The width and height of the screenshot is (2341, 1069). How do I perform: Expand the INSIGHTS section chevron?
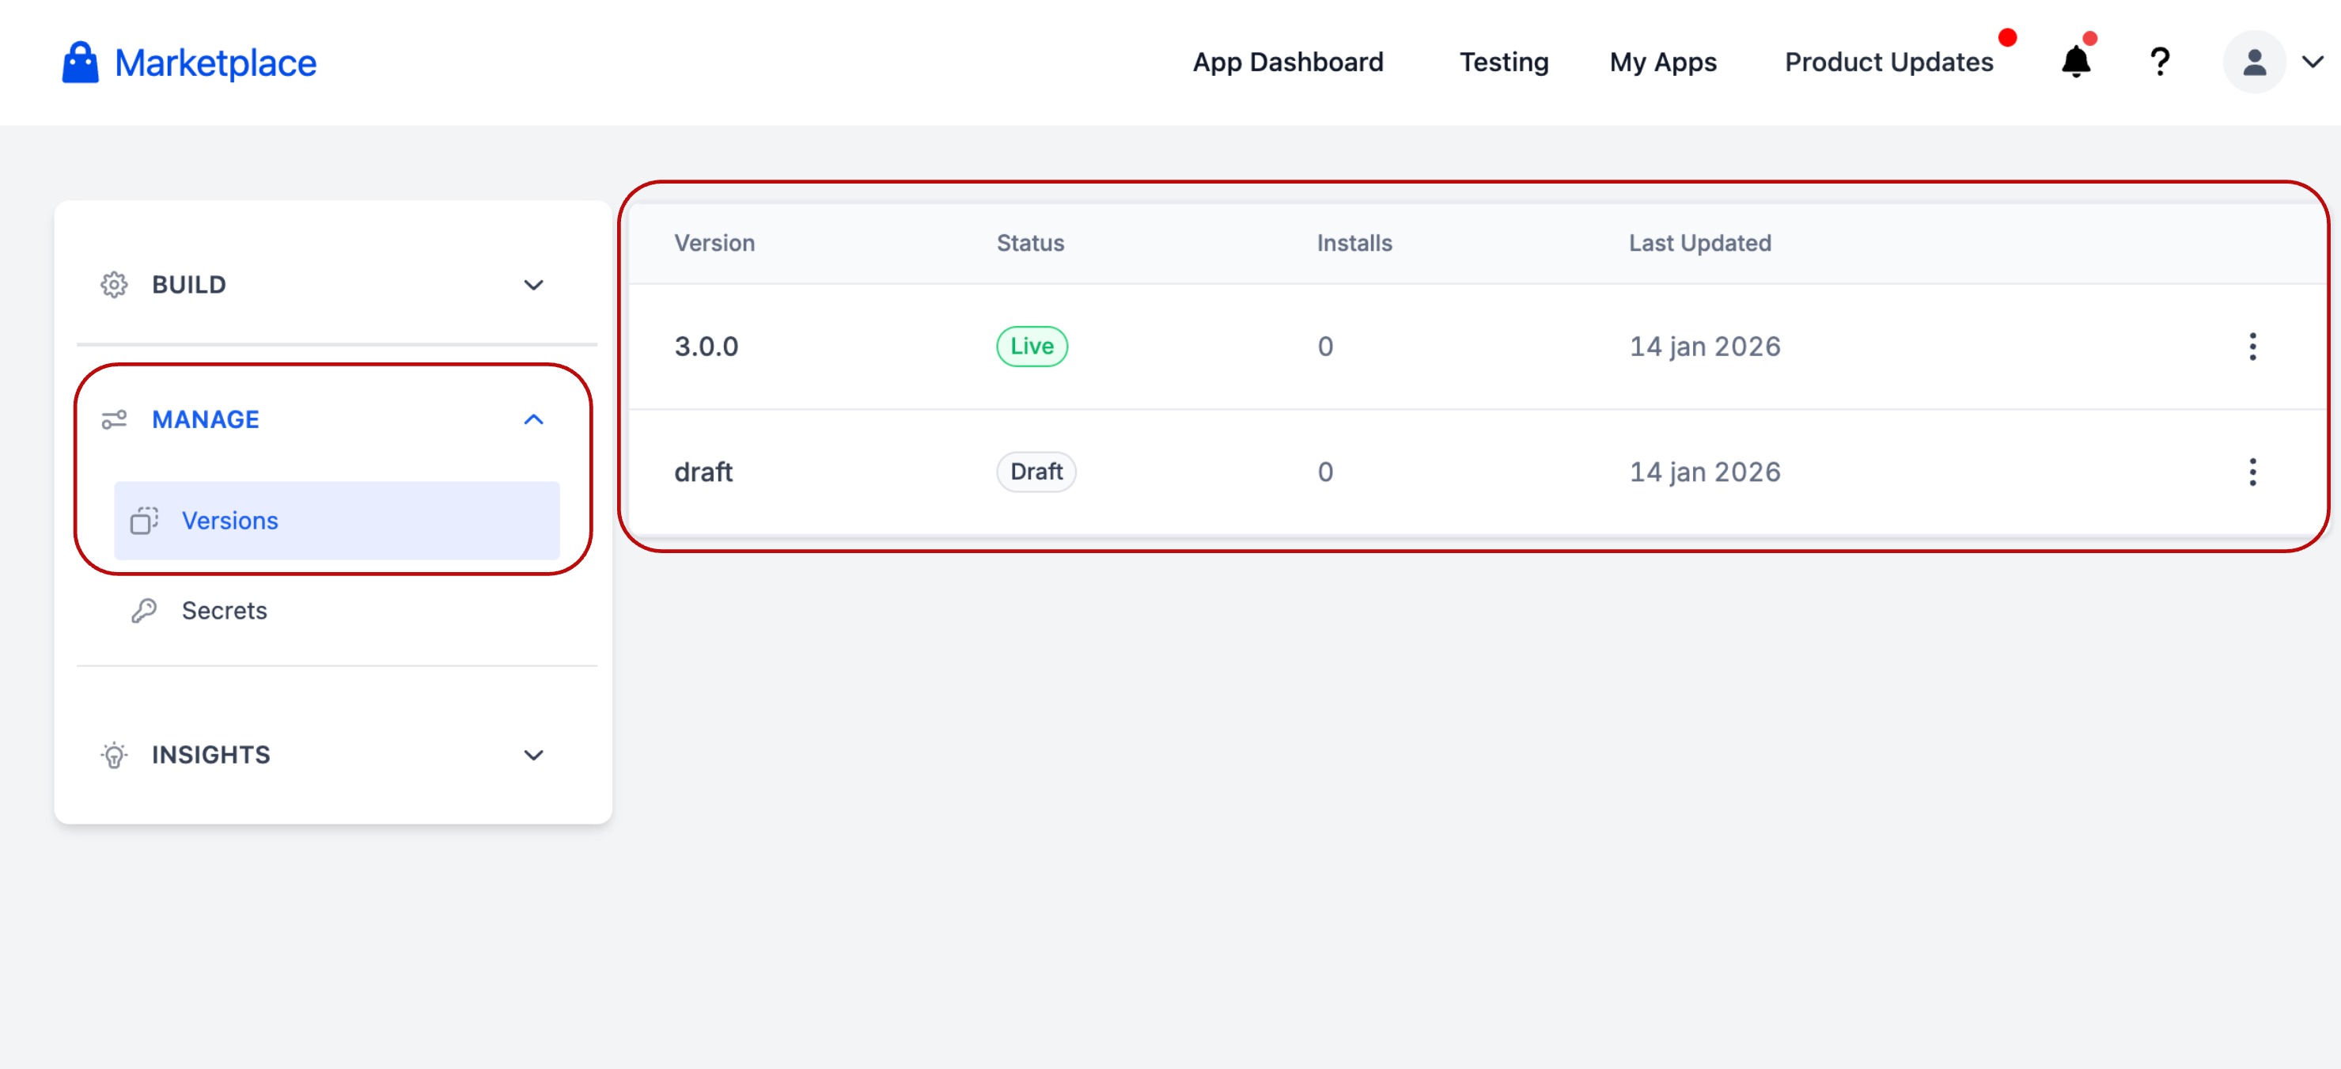[x=533, y=755]
